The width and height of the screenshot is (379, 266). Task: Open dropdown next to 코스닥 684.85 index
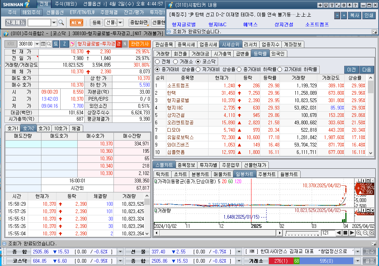[x=120, y=261]
